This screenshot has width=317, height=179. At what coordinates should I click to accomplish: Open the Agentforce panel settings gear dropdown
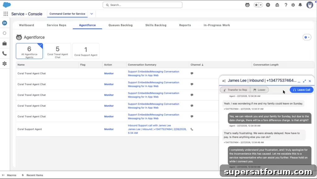pos(307,37)
